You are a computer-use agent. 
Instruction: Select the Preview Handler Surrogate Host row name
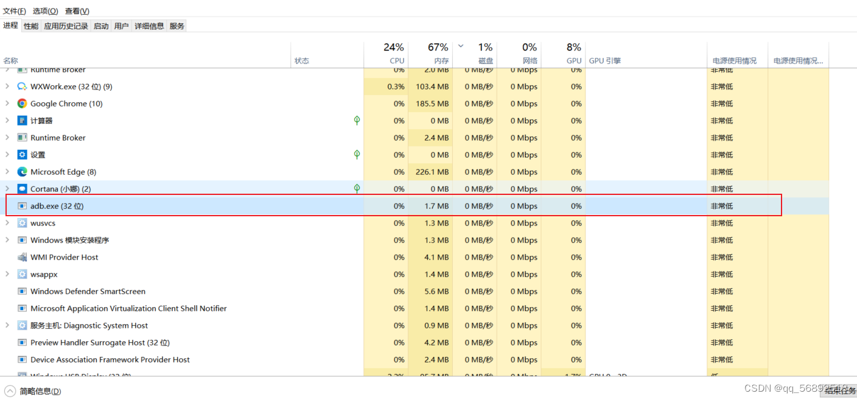tap(100, 342)
